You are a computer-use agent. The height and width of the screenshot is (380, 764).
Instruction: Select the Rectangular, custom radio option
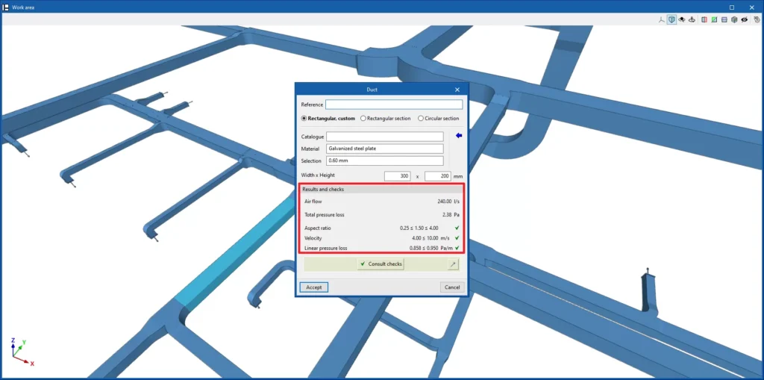(x=304, y=118)
